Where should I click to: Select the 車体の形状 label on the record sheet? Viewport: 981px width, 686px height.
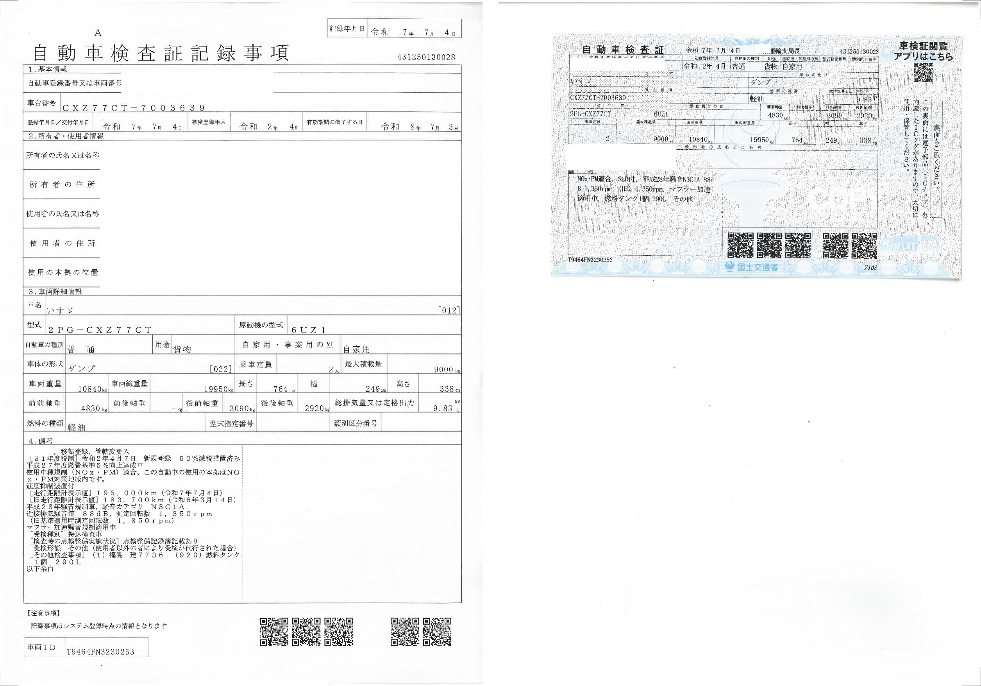[x=45, y=364]
